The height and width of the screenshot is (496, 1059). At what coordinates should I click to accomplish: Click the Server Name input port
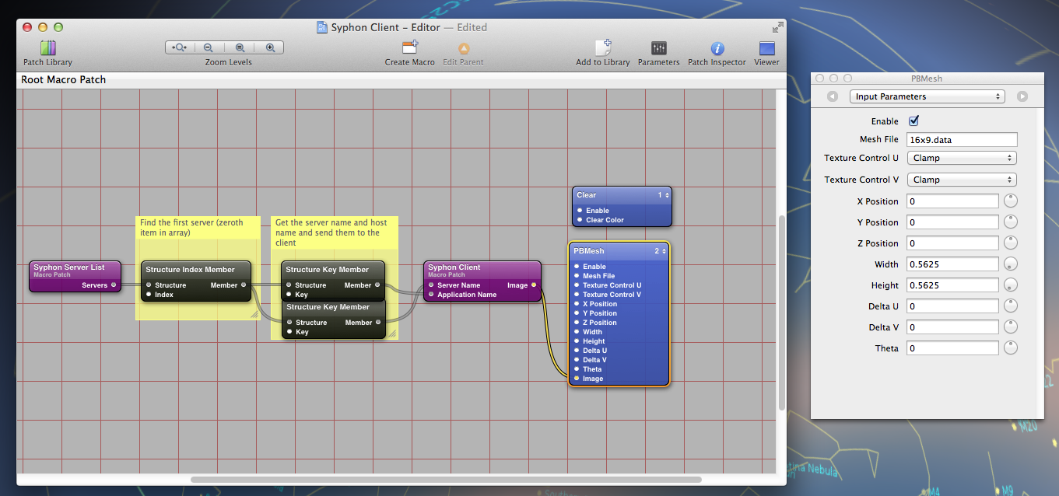click(x=430, y=285)
